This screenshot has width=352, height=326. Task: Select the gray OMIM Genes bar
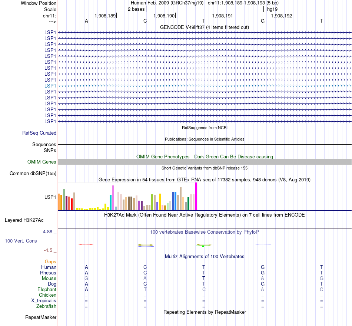pos(205,162)
